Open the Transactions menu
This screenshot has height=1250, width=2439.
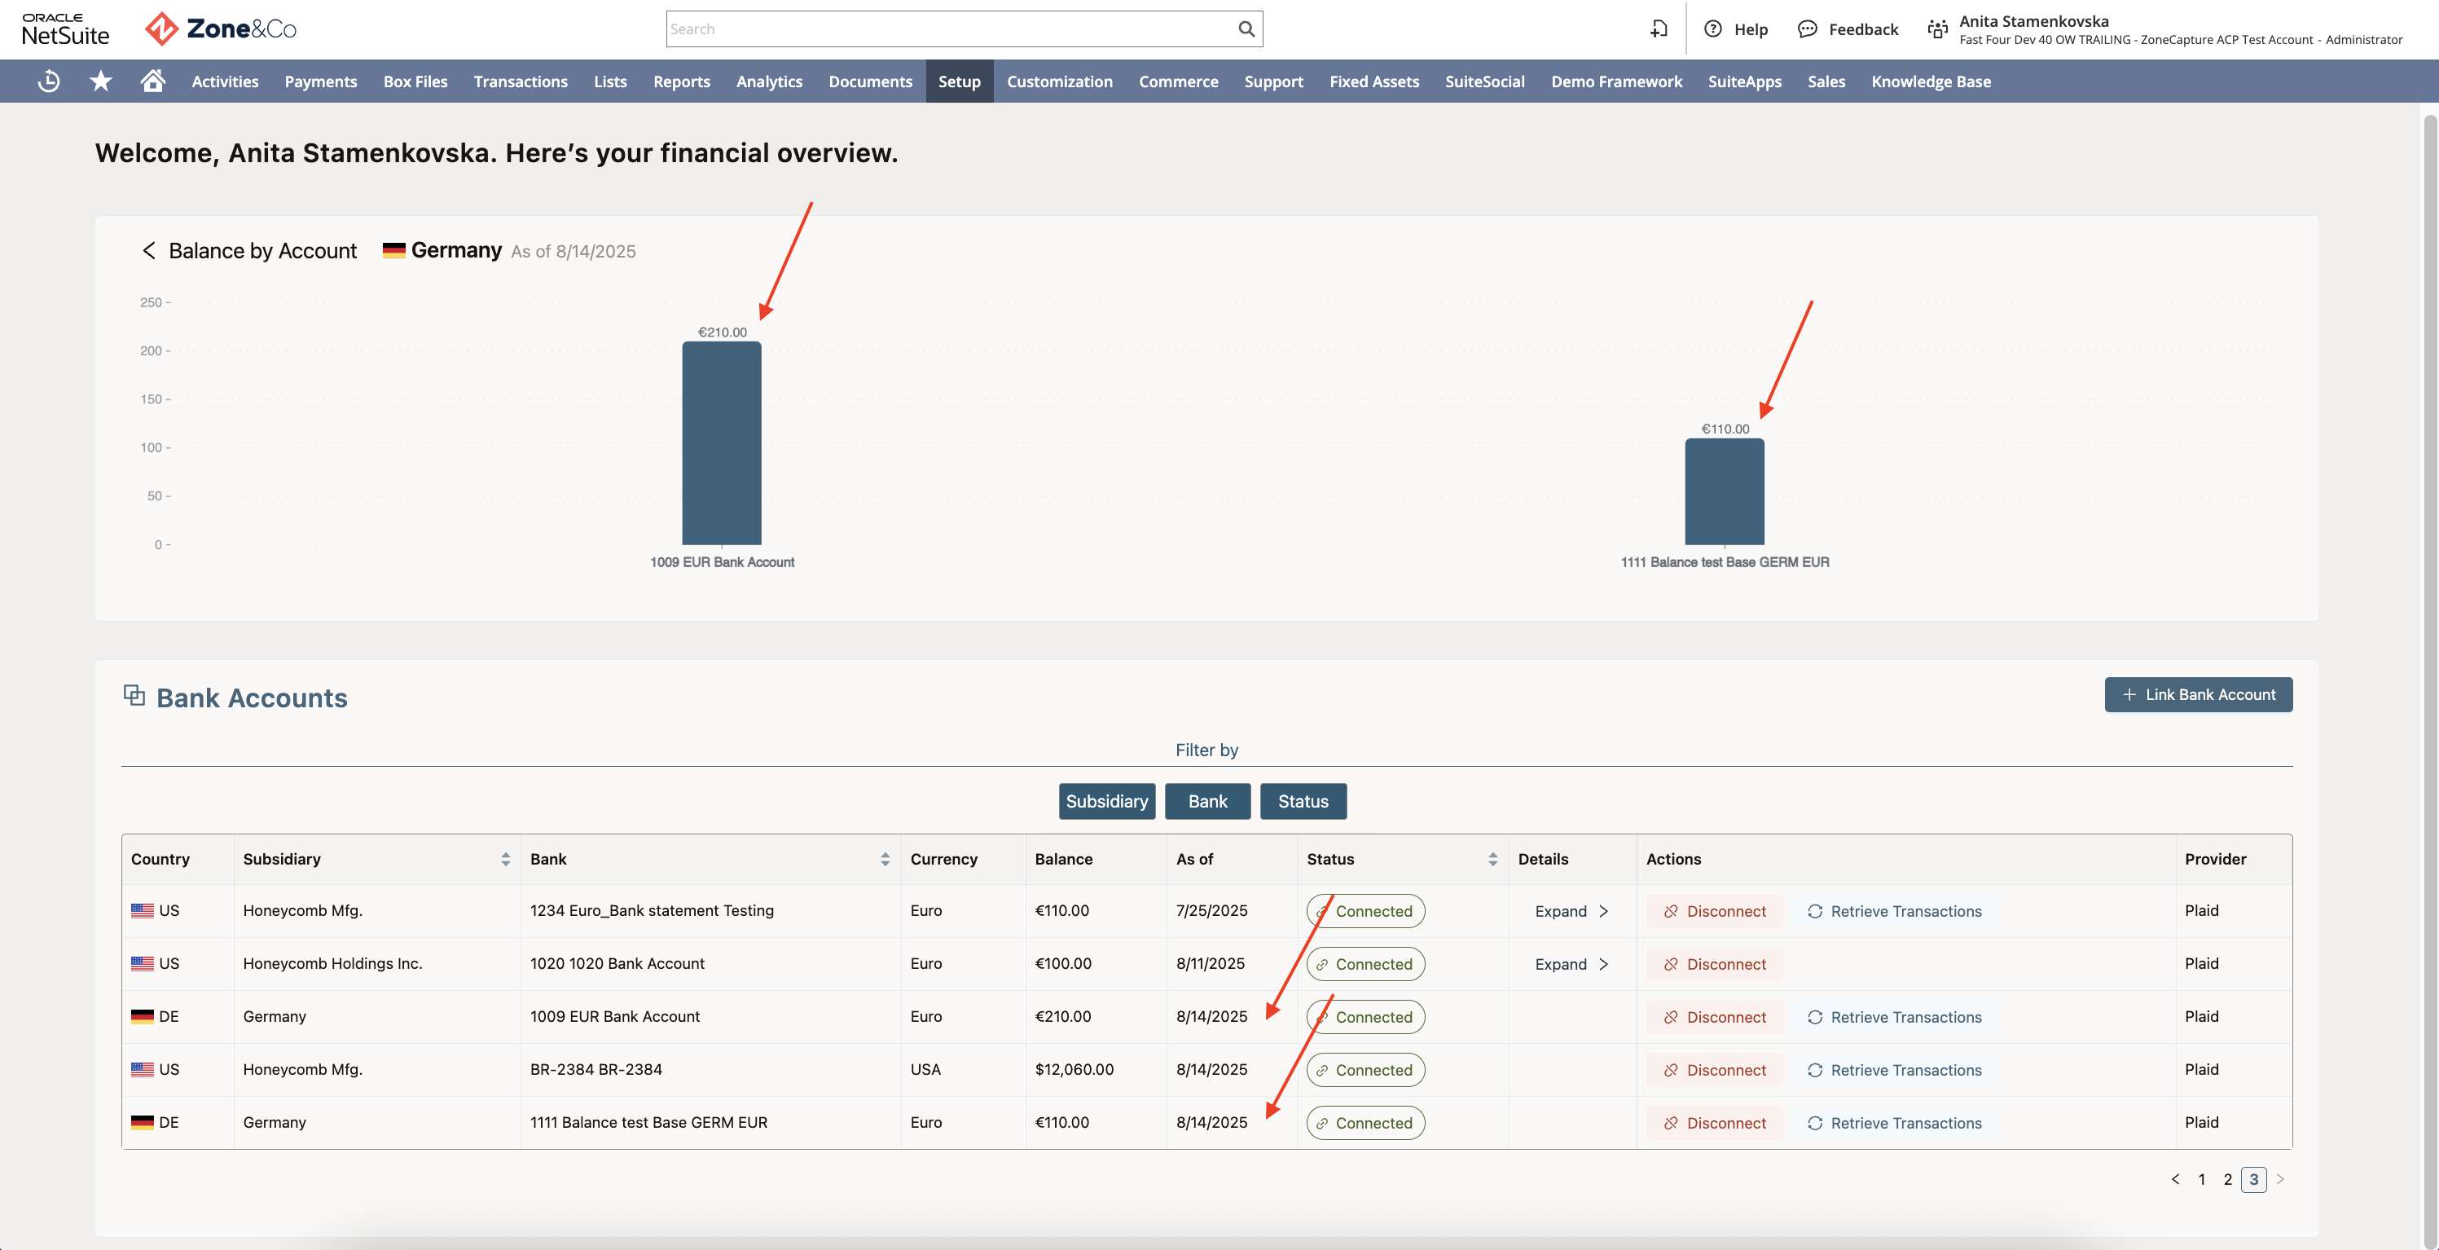coord(521,81)
